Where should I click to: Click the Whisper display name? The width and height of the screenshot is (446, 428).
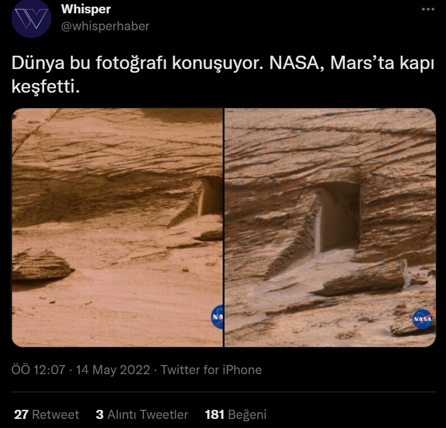click(86, 10)
